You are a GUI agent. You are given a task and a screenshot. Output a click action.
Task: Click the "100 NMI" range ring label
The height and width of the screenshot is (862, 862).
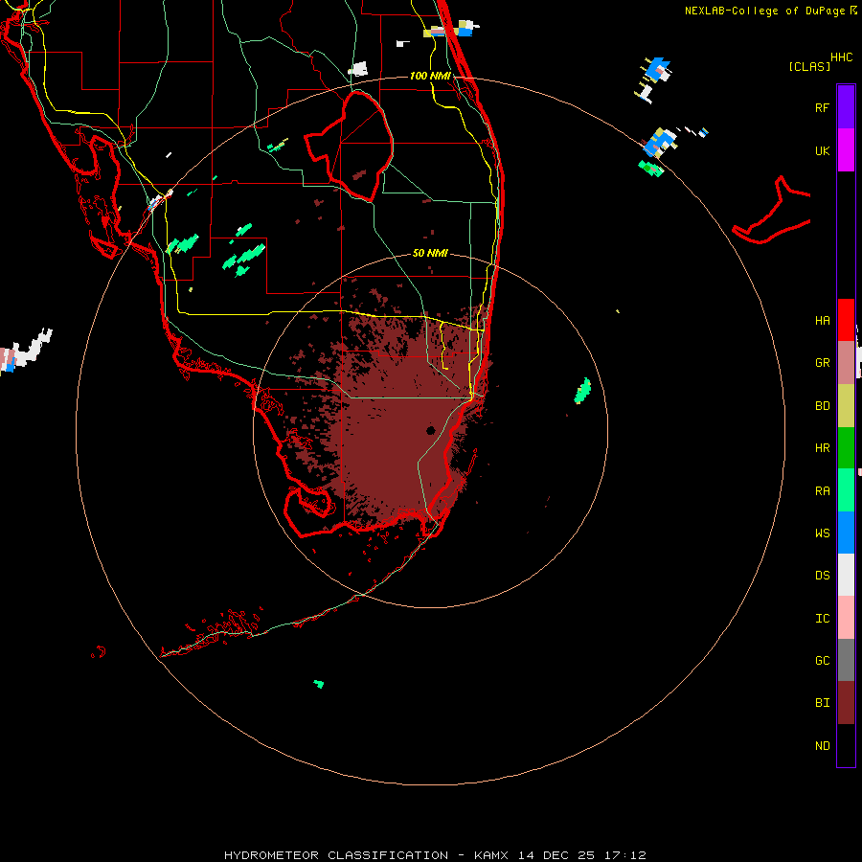coord(430,76)
